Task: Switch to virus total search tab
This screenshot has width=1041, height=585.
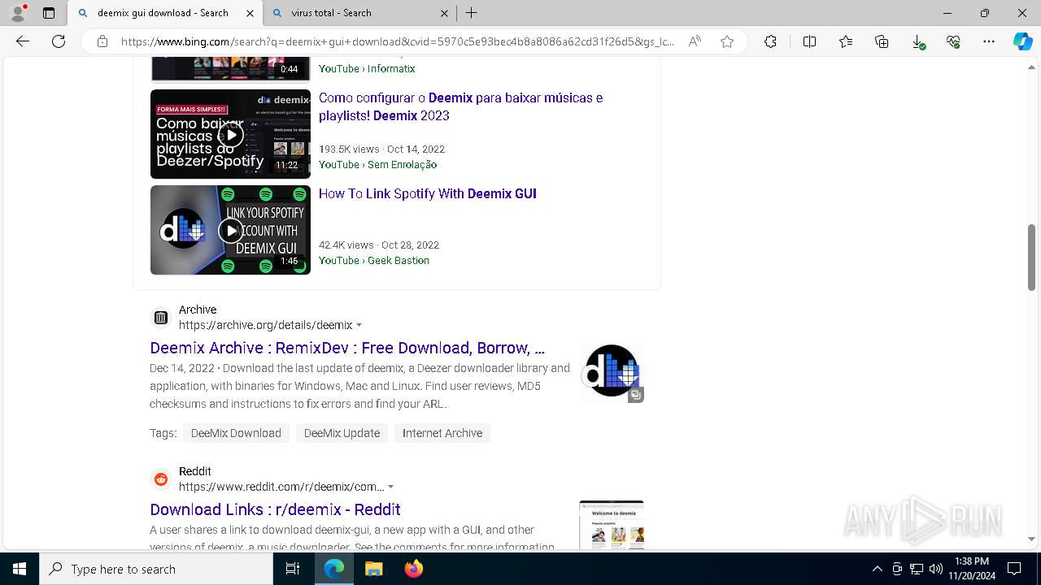Action: pos(359,13)
